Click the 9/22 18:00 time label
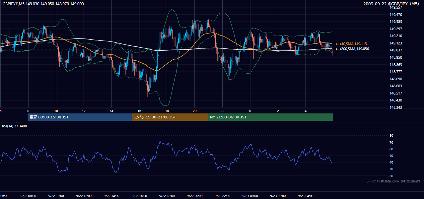424x199 pixels. point(167,196)
